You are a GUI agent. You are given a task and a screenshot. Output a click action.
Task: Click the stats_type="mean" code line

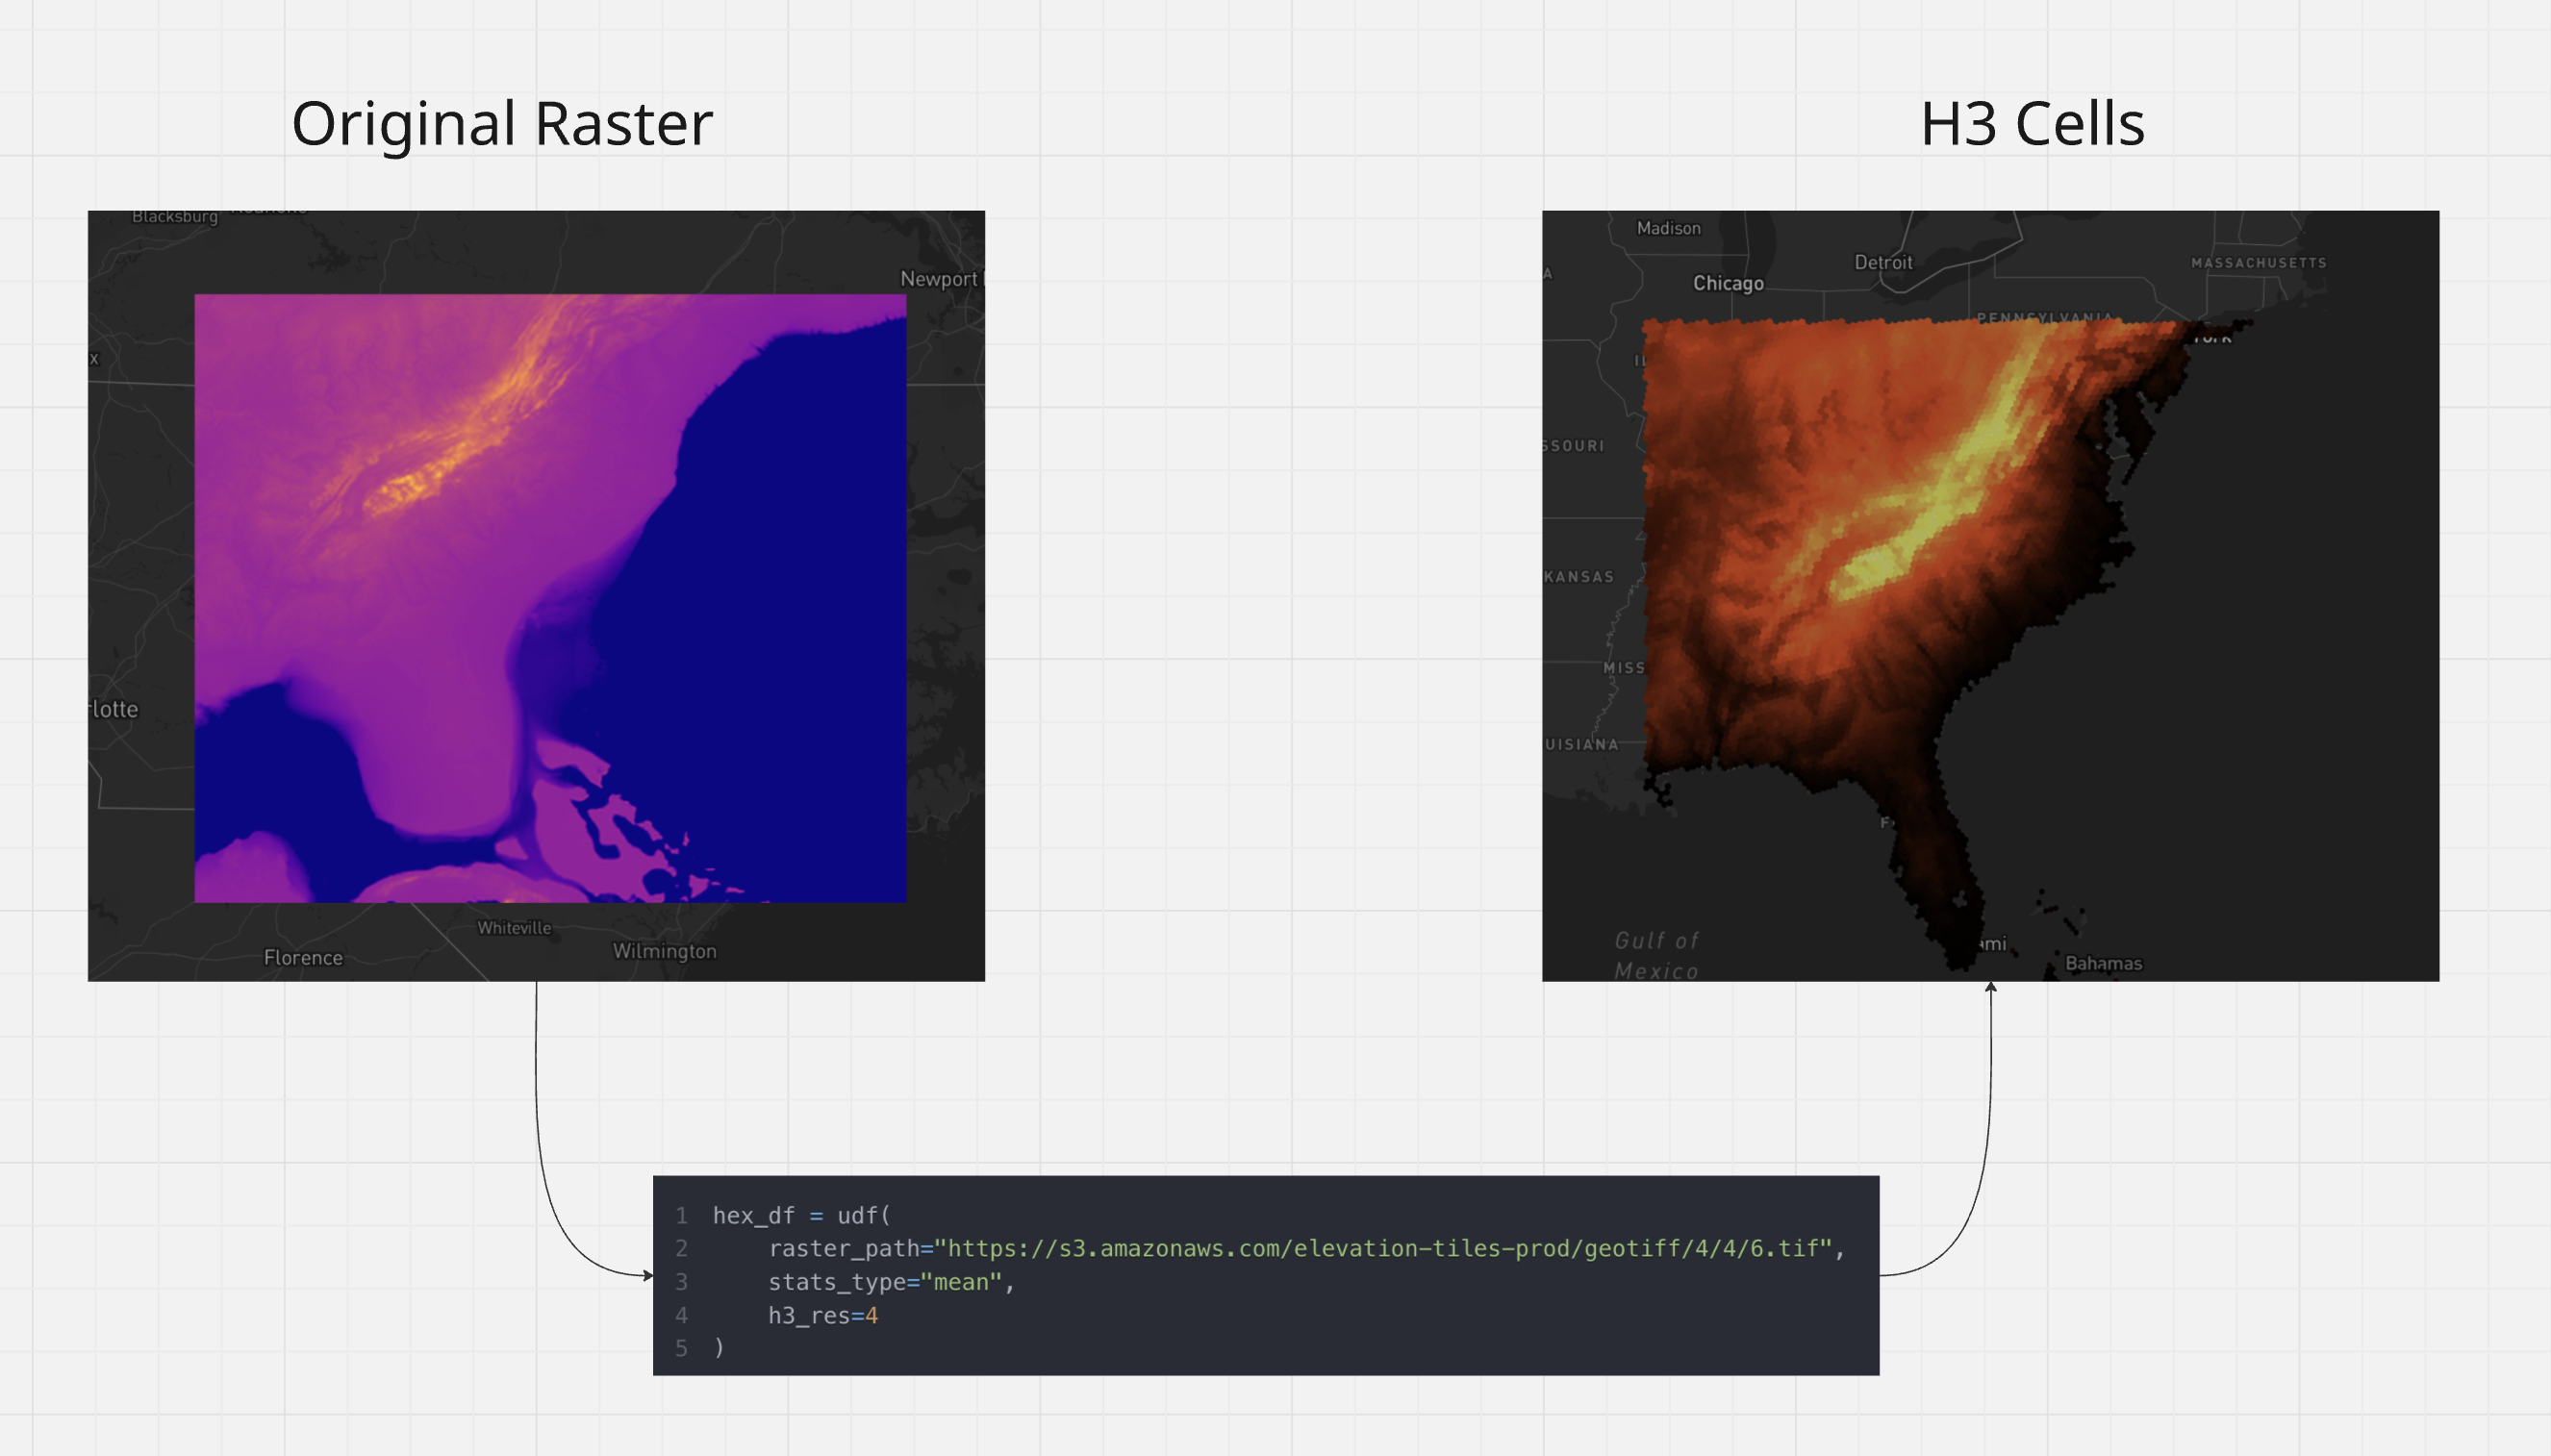(x=891, y=1281)
